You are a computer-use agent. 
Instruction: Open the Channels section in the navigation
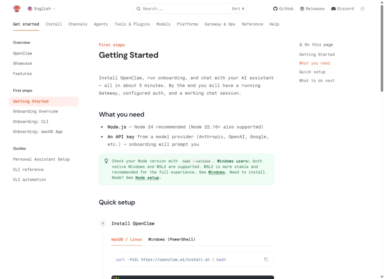(x=77, y=24)
